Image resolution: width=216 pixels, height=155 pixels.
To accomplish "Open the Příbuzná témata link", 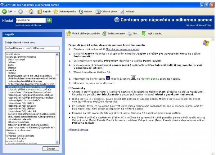I will (78, 130).
